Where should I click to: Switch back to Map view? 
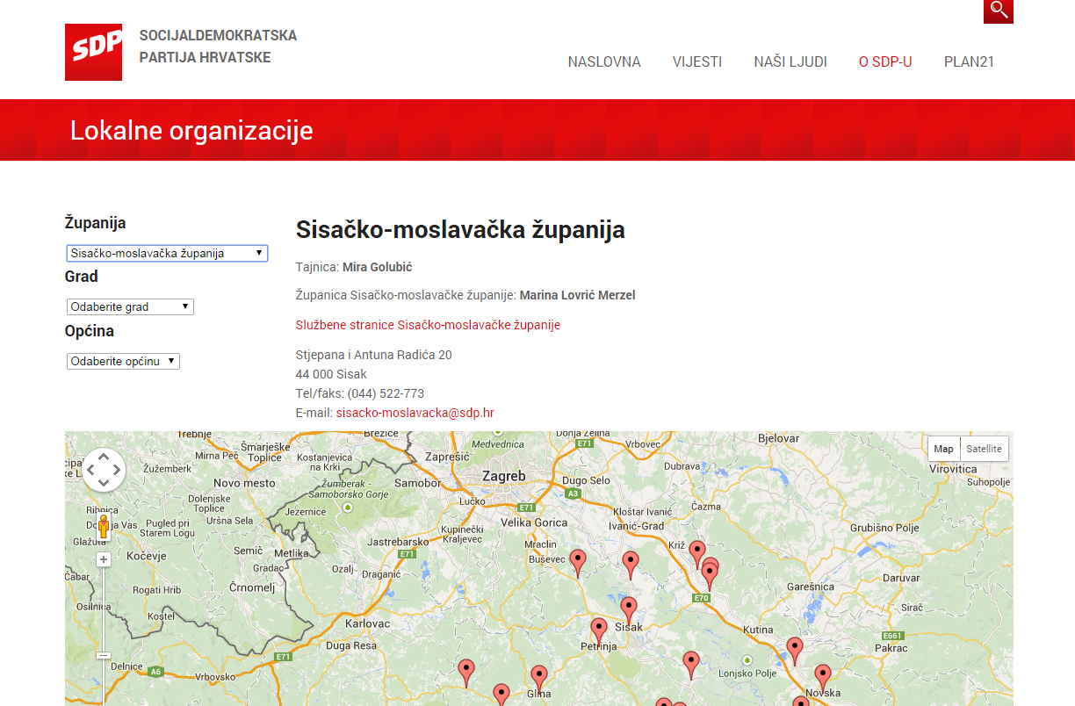point(943,448)
